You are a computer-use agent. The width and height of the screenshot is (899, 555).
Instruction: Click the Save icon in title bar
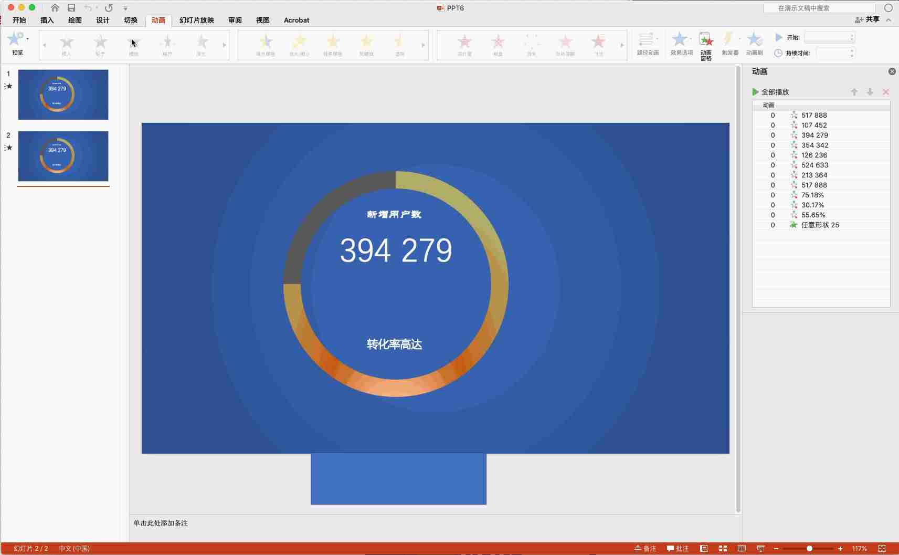71,8
